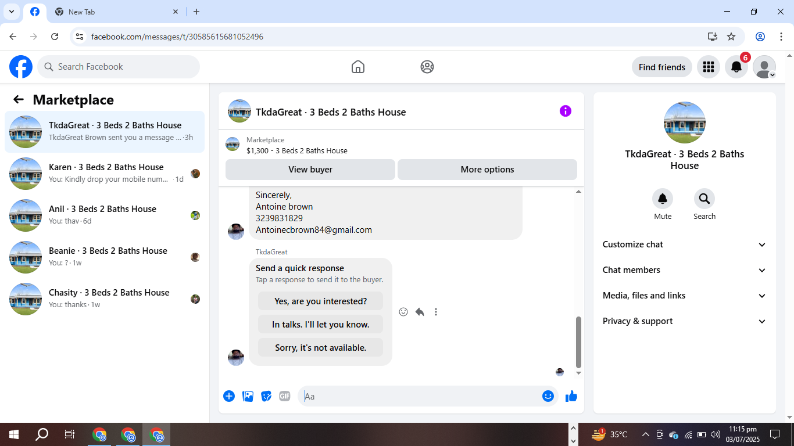Open the browser profile icon
Image resolution: width=794 pixels, height=446 pixels.
tap(760, 37)
